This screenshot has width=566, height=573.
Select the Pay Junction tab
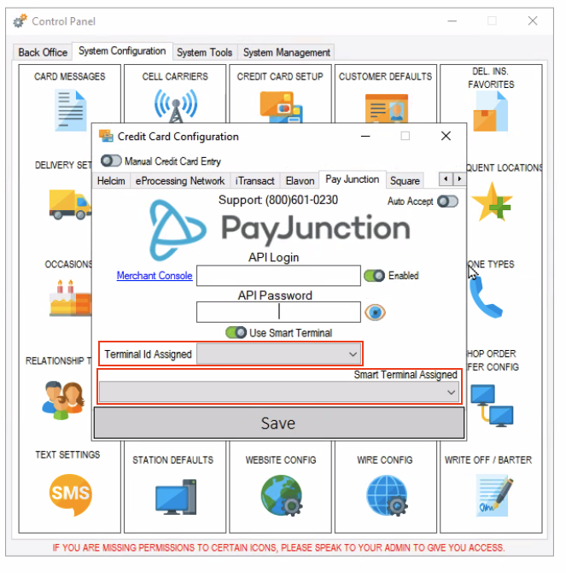(353, 179)
